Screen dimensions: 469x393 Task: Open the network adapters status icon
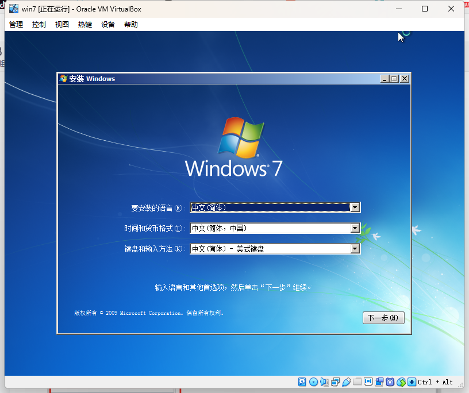coord(335,382)
